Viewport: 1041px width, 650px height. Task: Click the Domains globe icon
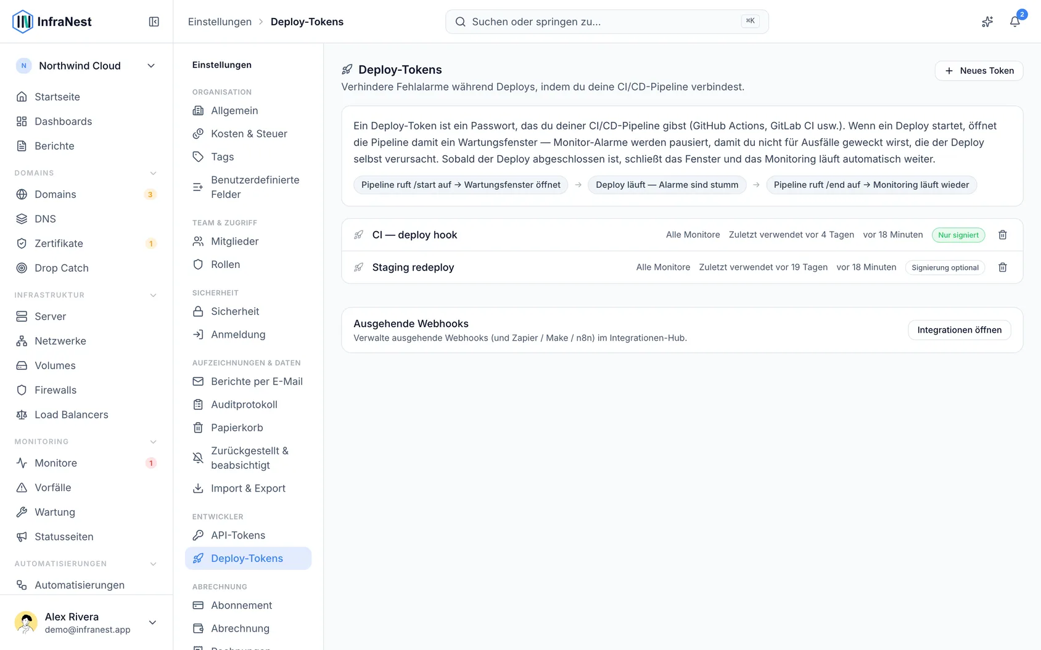[22, 194]
